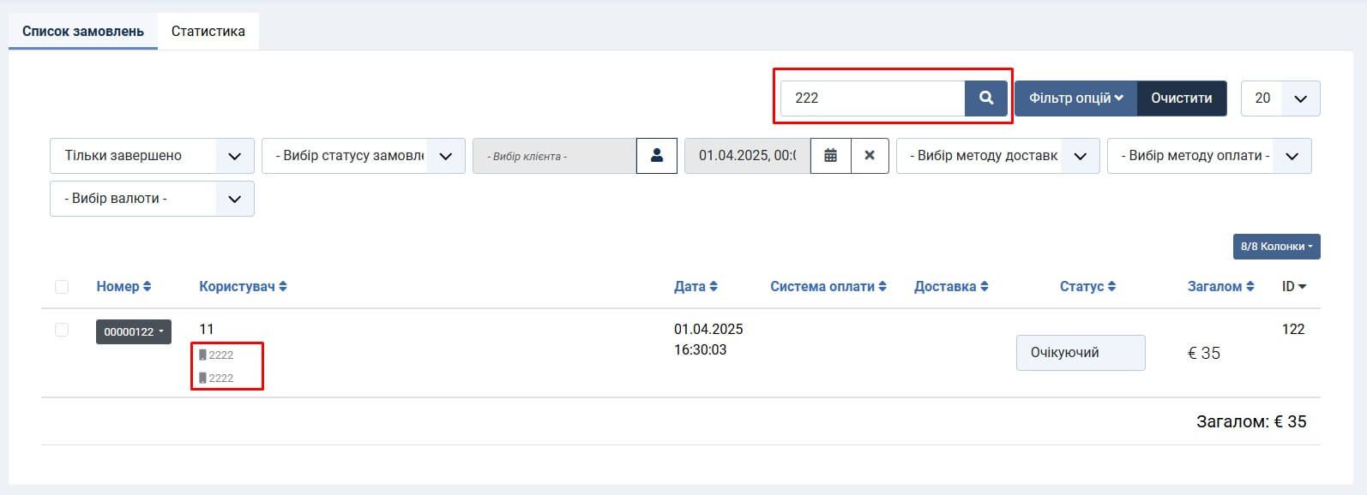
Task: Click the Очистити button
Action: (x=1181, y=98)
